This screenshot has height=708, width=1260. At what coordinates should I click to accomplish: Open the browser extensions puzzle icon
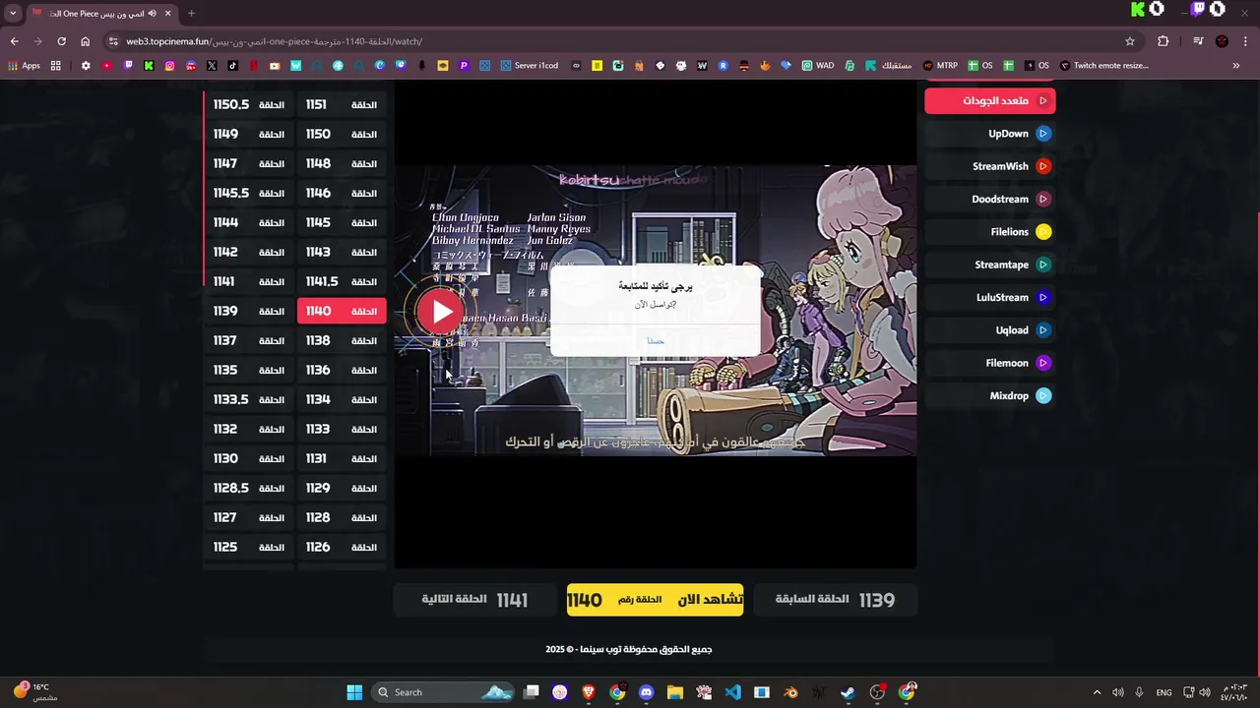pyautogui.click(x=1164, y=41)
